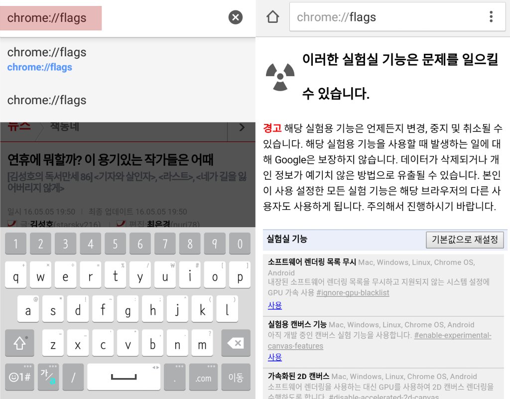Tap the q key

tap(15, 275)
